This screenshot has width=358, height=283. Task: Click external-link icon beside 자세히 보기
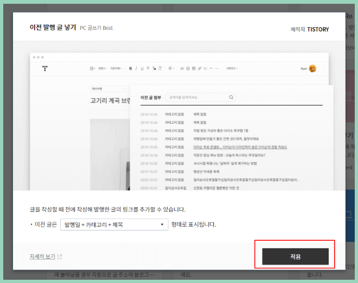[x=60, y=257]
